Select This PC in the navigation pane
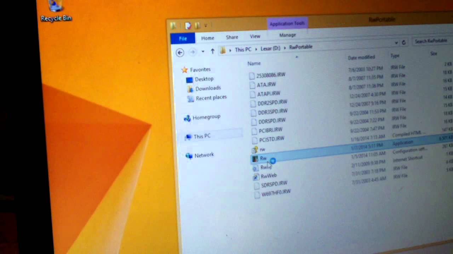This screenshot has height=254, width=453. tap(202, 136)
